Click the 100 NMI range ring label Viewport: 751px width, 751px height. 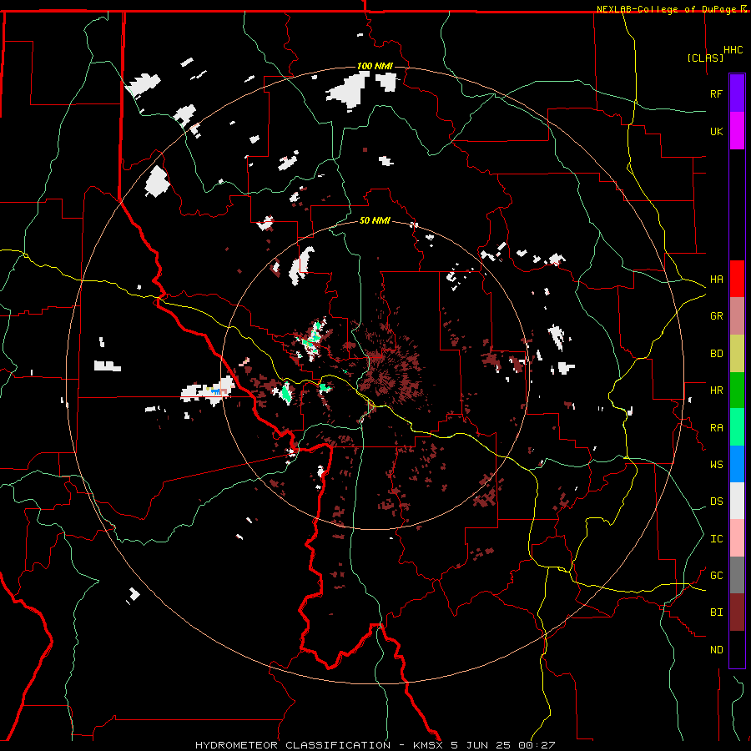(x=375, y=66)
